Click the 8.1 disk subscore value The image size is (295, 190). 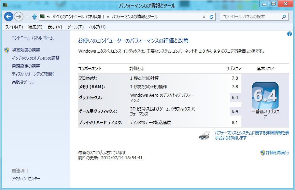[x=235, y=123]
